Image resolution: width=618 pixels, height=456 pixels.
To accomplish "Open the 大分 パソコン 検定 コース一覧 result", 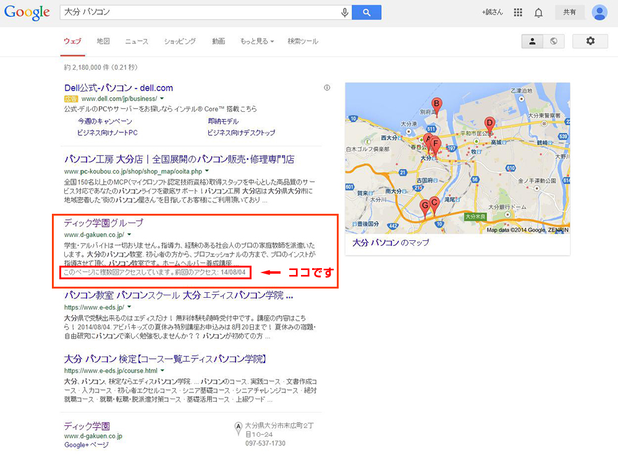I will coord(166,359).
